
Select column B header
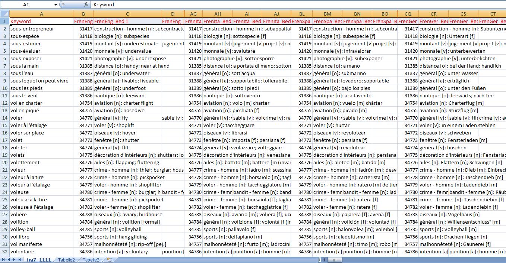[83, 13]
